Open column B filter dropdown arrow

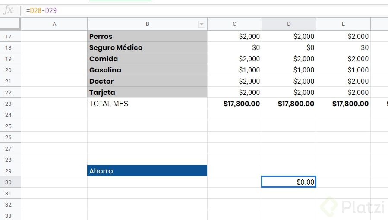(x=202, y=24)
